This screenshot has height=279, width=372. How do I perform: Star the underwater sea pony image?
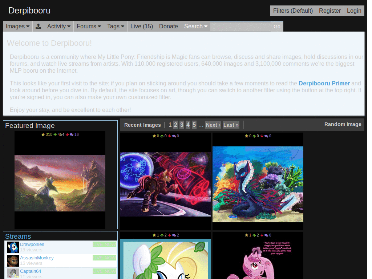click(247, 136)
